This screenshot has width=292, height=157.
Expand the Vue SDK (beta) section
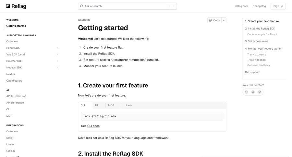[57, 54]
